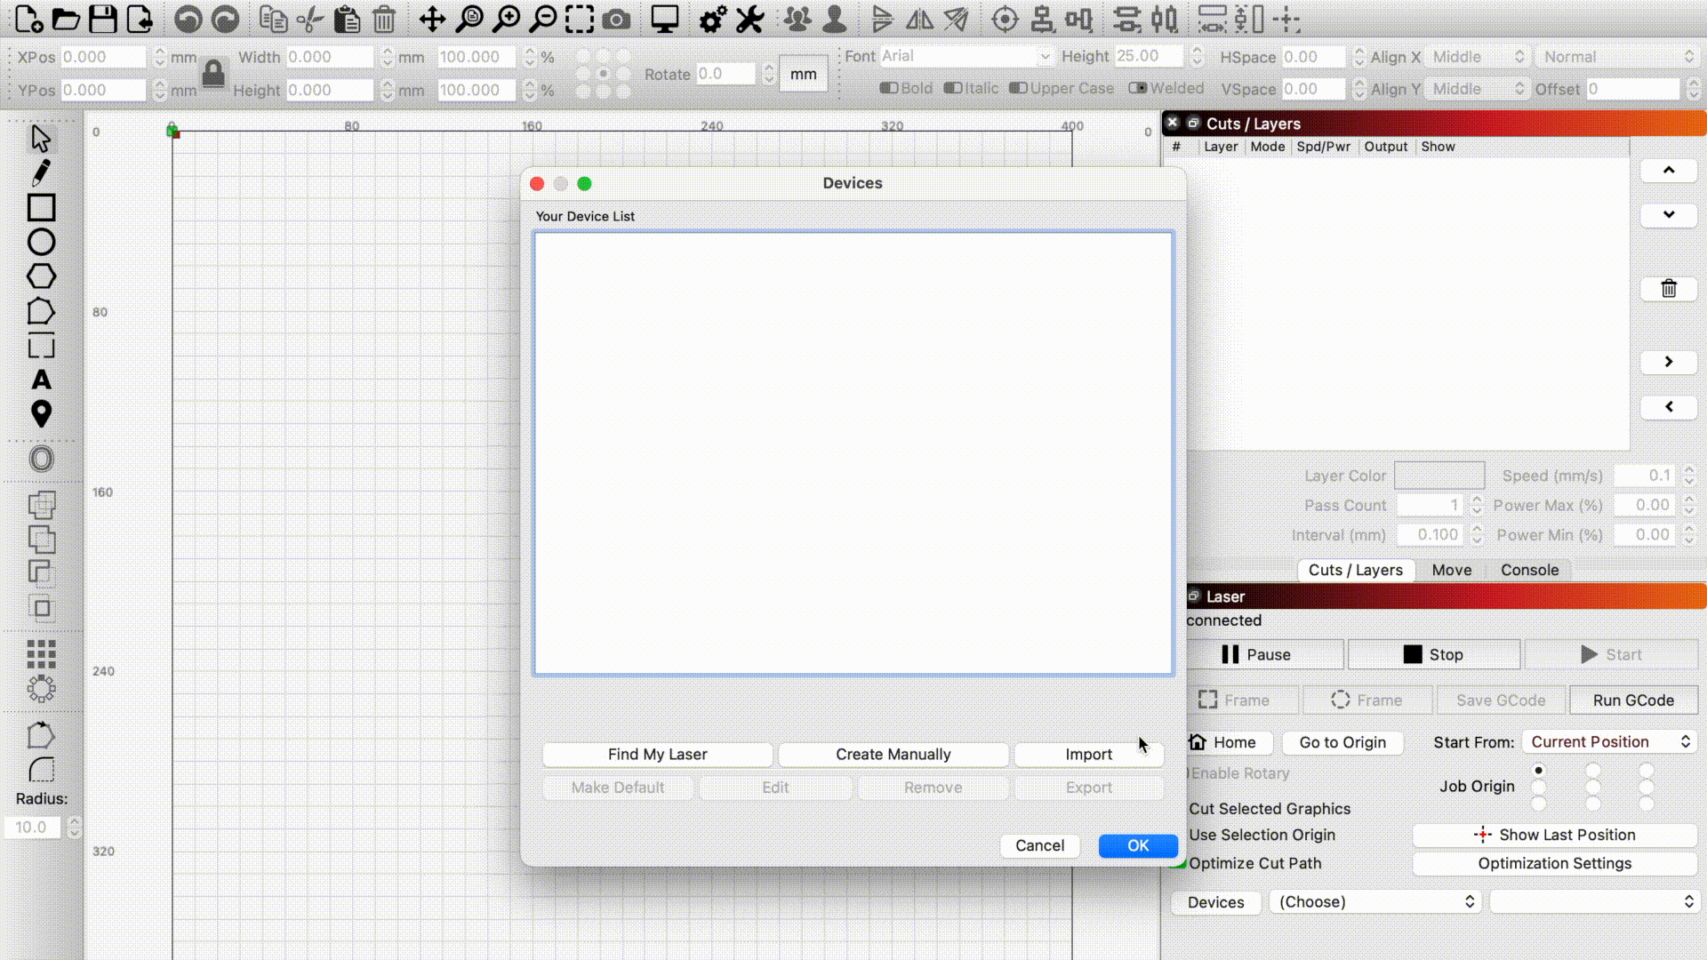Toggle Bold text switch
This screenshot has width=1707, height=960.
pos(888,88)
